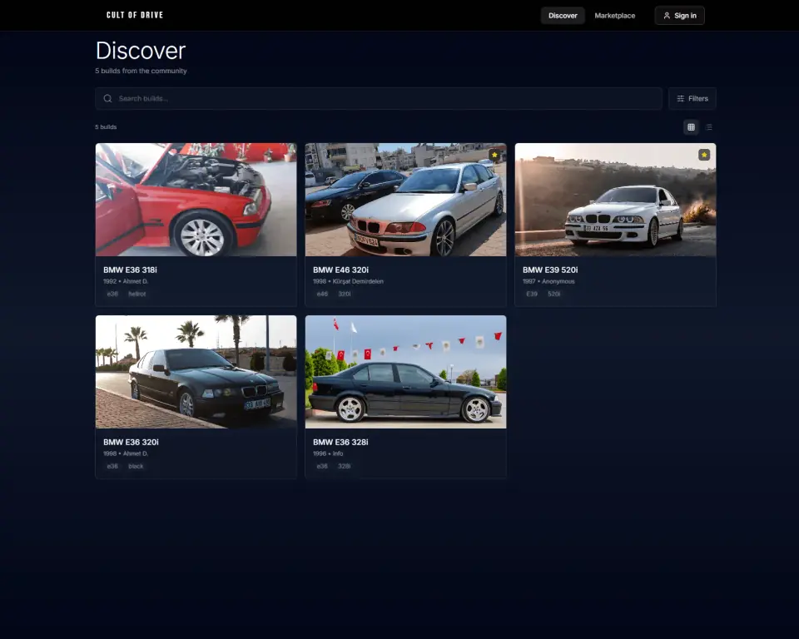Open the BMW E39 520i title
Screen dimensions: 799x639
(550, 270)
